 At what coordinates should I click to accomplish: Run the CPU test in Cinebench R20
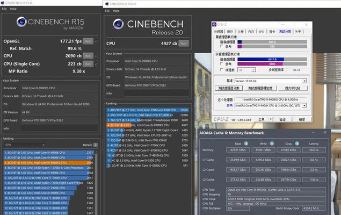[x=184, y=44]
